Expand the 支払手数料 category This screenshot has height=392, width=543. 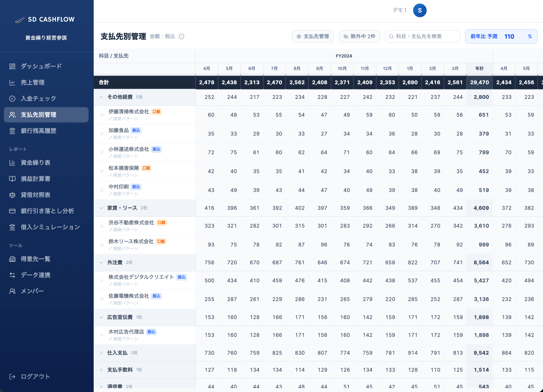coord(101,370)
